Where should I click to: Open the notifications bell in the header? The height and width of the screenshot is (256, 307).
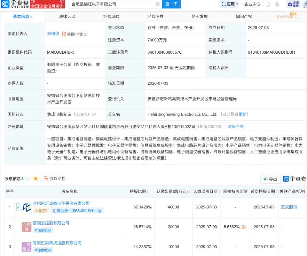277,4
